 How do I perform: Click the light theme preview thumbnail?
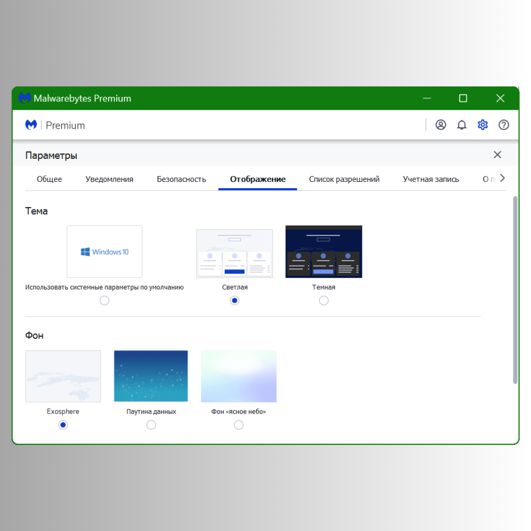tap(235, 253)
